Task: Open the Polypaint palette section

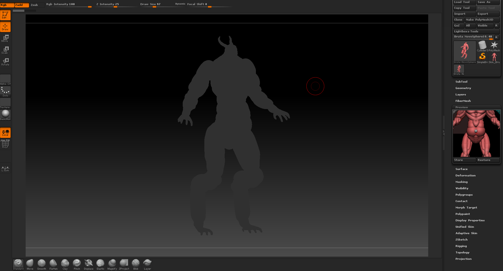Action: pos(462,214)
